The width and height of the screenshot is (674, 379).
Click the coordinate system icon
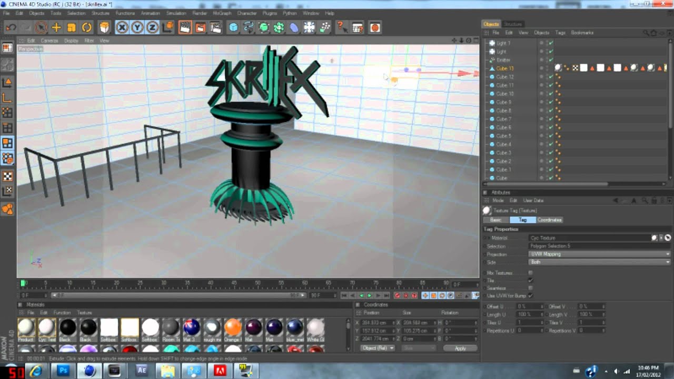[x=168, y=27]
